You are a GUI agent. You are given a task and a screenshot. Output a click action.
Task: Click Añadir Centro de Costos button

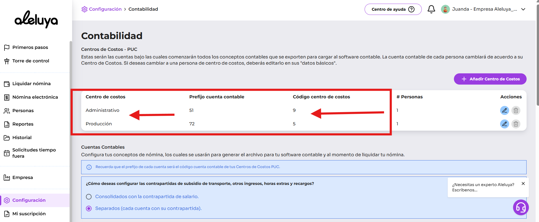[x=490, y=79]
